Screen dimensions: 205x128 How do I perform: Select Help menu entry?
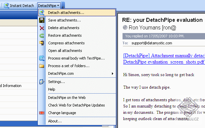(x=77, y=89)
